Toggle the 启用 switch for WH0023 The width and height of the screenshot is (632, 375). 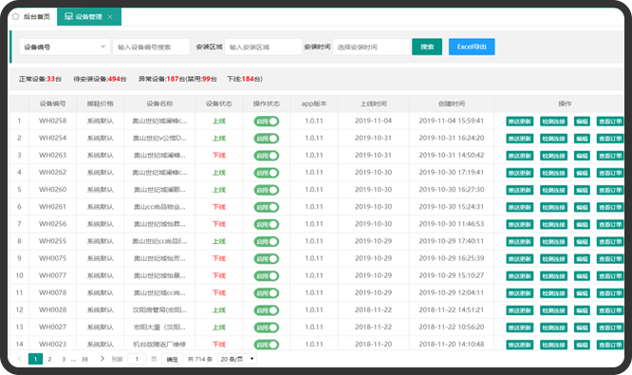pyautogui.click(x=267, y=345)
